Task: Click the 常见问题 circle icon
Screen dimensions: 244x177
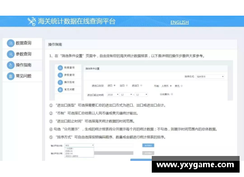Action: coord(11,76)
